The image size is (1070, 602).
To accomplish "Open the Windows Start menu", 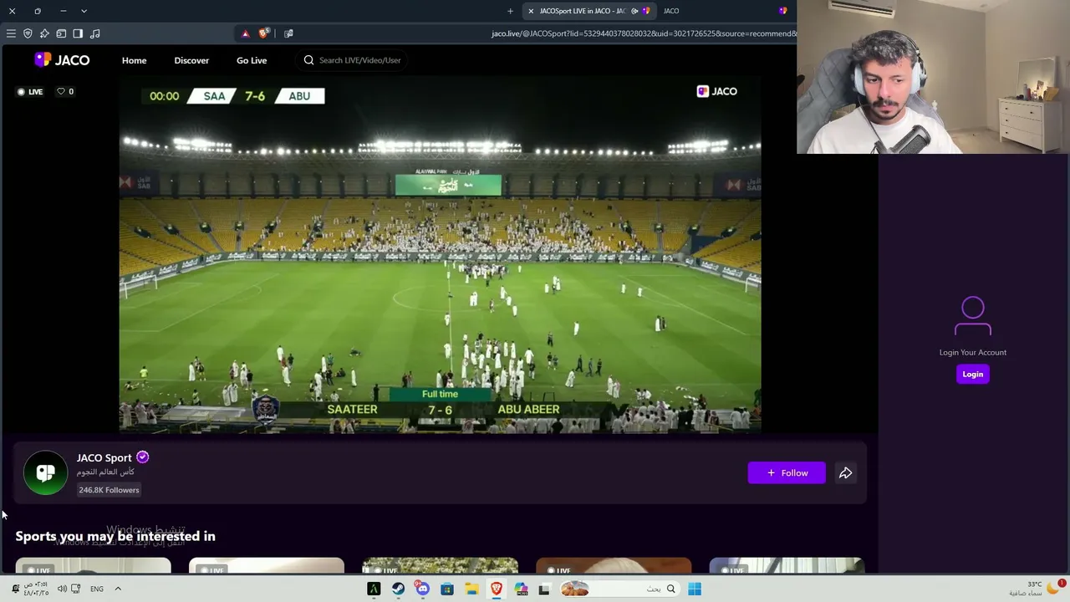I will click(695, 589).
